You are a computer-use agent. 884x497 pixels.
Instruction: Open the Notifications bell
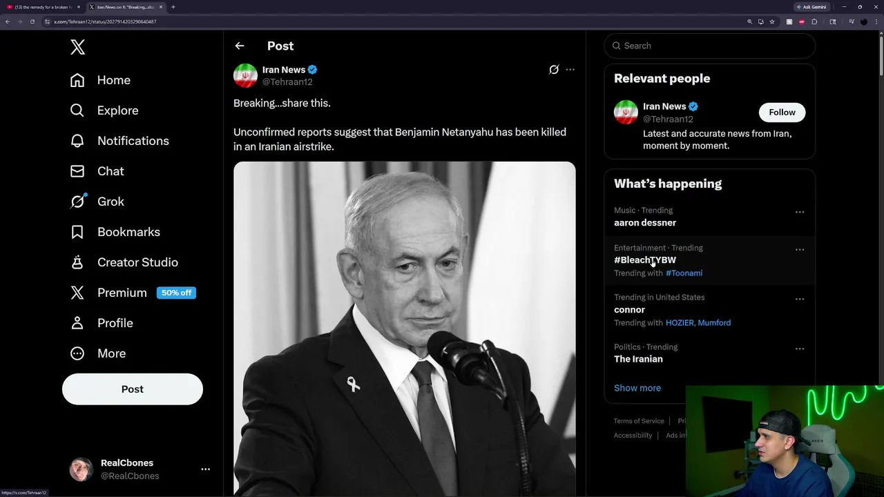coord(77,141)
